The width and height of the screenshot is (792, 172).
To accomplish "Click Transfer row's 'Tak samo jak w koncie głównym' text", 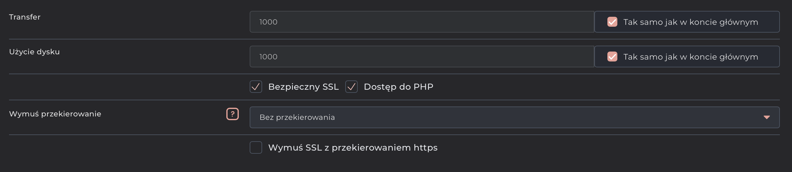I will tap(691, 22).
